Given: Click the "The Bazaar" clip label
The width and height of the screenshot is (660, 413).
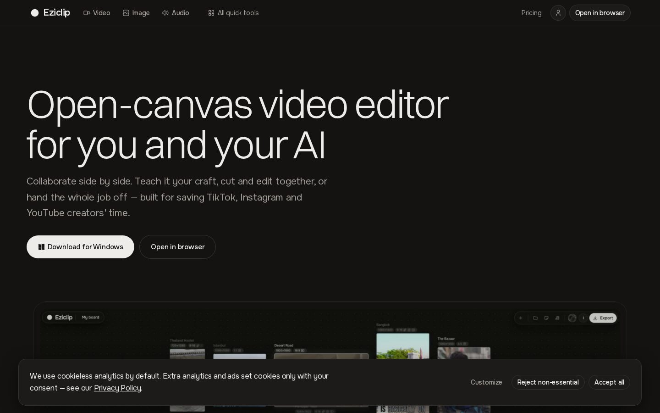Looking at the screenshot, I should pyautogui.click(x=446, y=339).
